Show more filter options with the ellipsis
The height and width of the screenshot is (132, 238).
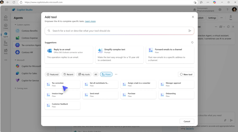tap(116, 74)
